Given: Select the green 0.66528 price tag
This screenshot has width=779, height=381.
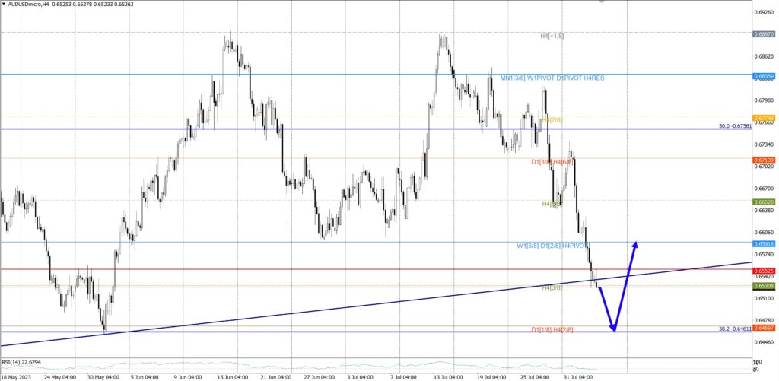Looking at the screenshot, I should [764, 202].
